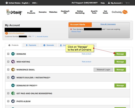
Task: Open the My Account dropdown menu
Action: [115, 3]
